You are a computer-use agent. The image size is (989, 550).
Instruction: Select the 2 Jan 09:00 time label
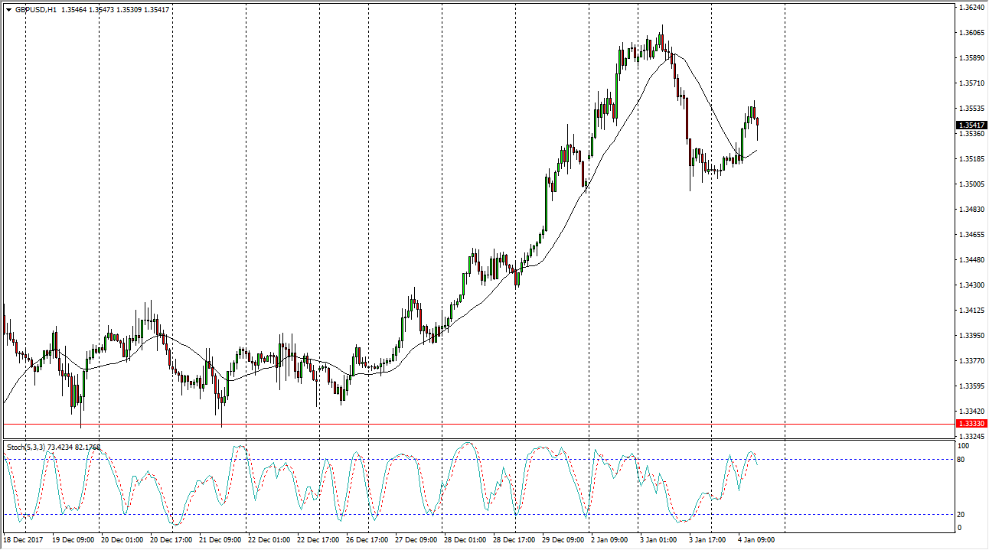point(611,540)
